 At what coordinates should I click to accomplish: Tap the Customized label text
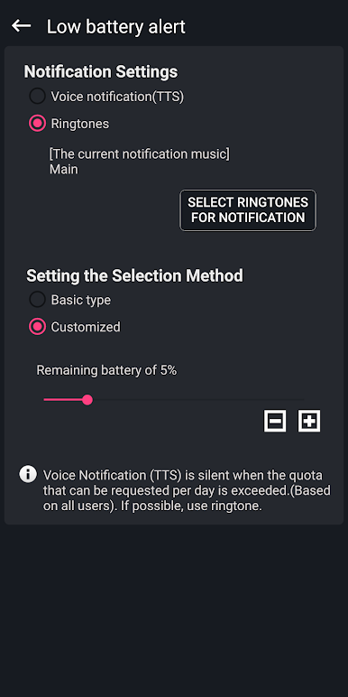pyautogui.click(x=86, y=327)
